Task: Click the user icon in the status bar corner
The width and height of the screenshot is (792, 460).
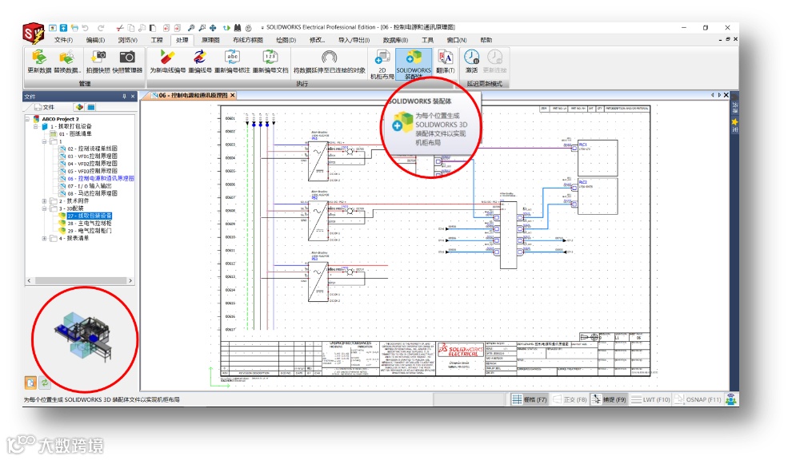Action: click(x=730, y=399)
